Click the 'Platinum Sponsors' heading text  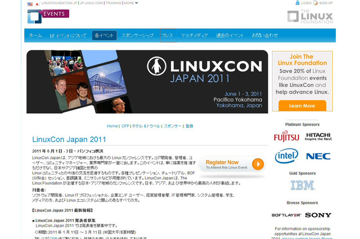coord(302,125)
